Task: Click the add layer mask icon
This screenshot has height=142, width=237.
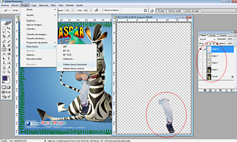Action: pyautogui.click(x=210, y=90)
